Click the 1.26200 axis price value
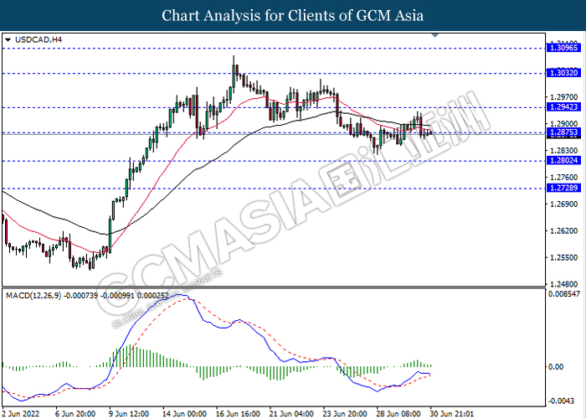 click(563, 230)
